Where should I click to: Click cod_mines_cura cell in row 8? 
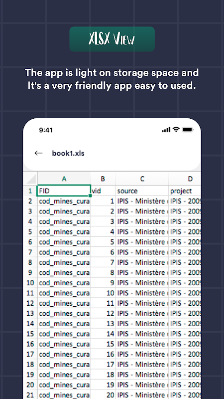click(x=64, y=262)
